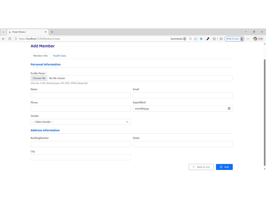Click the scrollbar up arrow
The height and width of the screenshot is (199, 266).
(264, 44)
